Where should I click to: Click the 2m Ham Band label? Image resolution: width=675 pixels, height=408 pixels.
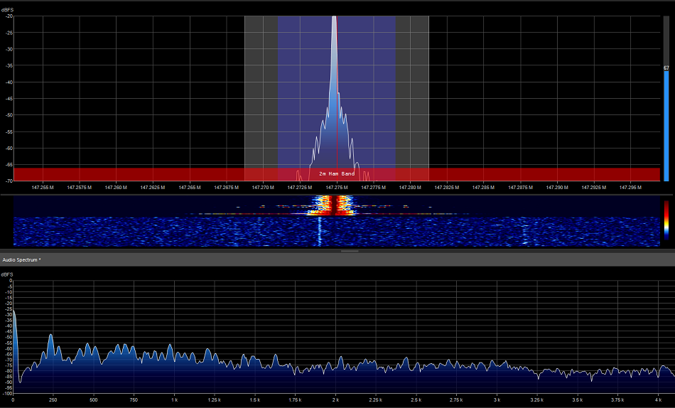[x=337, y=173]
